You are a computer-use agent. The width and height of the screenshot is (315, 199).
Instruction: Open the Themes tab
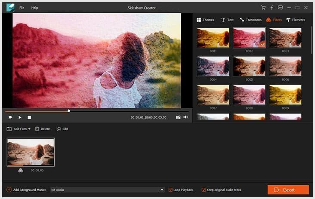click(205, 20)
